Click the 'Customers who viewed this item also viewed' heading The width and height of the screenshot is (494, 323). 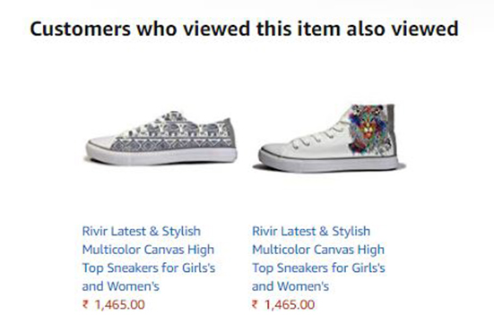pyautogui.click(x=244, y=29)
